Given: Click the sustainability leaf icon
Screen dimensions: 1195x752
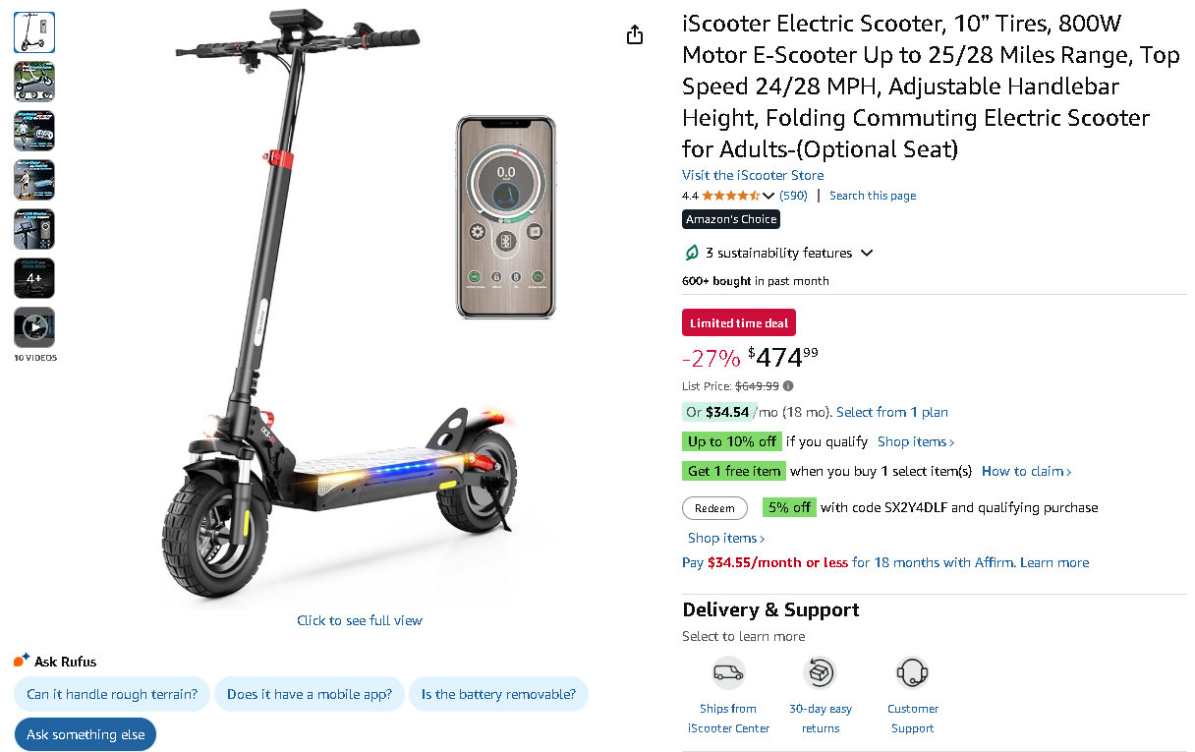Looking at the screenshot, I should [x=692, y=253].
